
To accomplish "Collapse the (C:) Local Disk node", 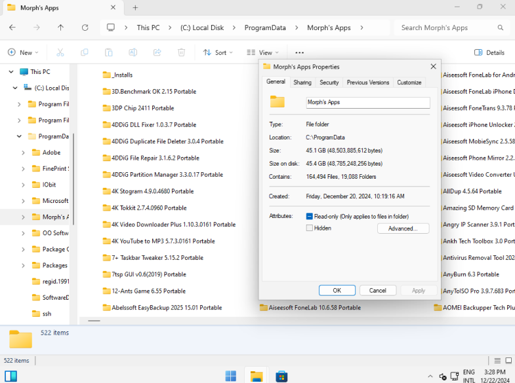I will tap(15, 88).
